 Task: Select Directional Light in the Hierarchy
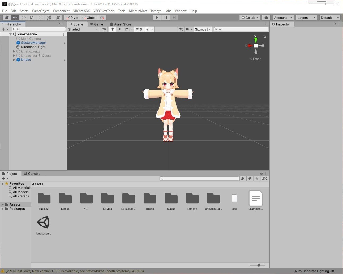point(33,47)
